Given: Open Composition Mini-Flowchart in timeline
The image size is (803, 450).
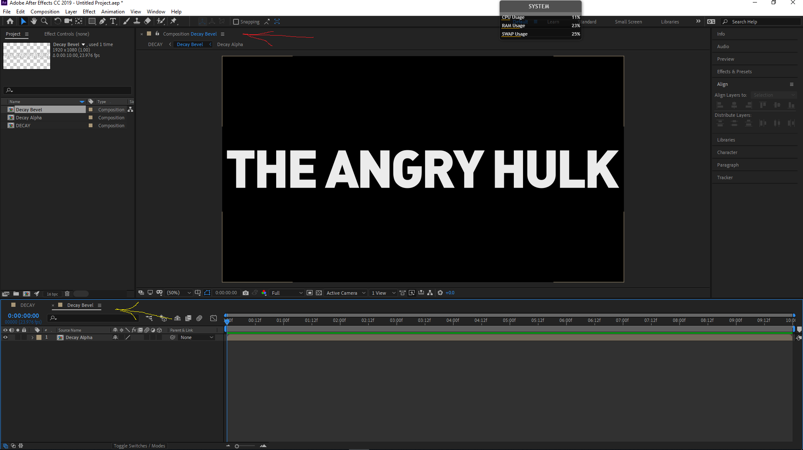Looking at the screenshot, I should pyautogui.click(x=149, y=319).
